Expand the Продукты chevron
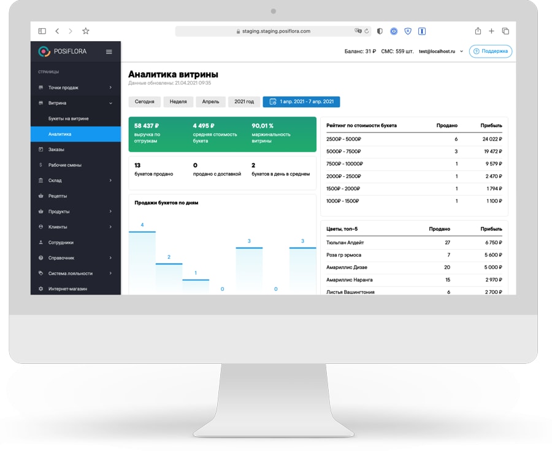552x451 pixels. (110, 211)
